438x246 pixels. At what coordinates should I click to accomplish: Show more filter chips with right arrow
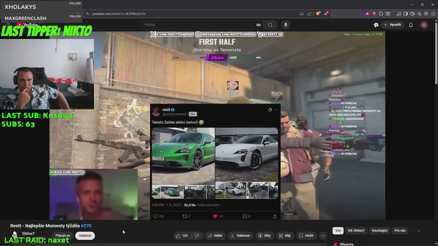click(x=418, y=231)
